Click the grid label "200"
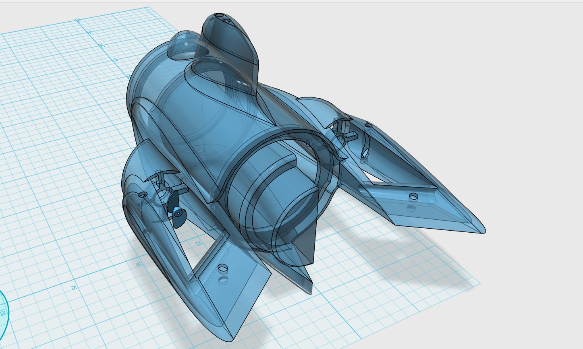The width and height of the screenshot is (583, 349). pos(102,46)
